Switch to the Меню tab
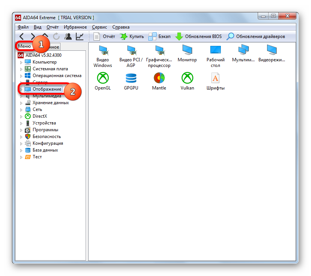This screenshot has width=311, height=276. pyautogui.click(x=24, y=46)
